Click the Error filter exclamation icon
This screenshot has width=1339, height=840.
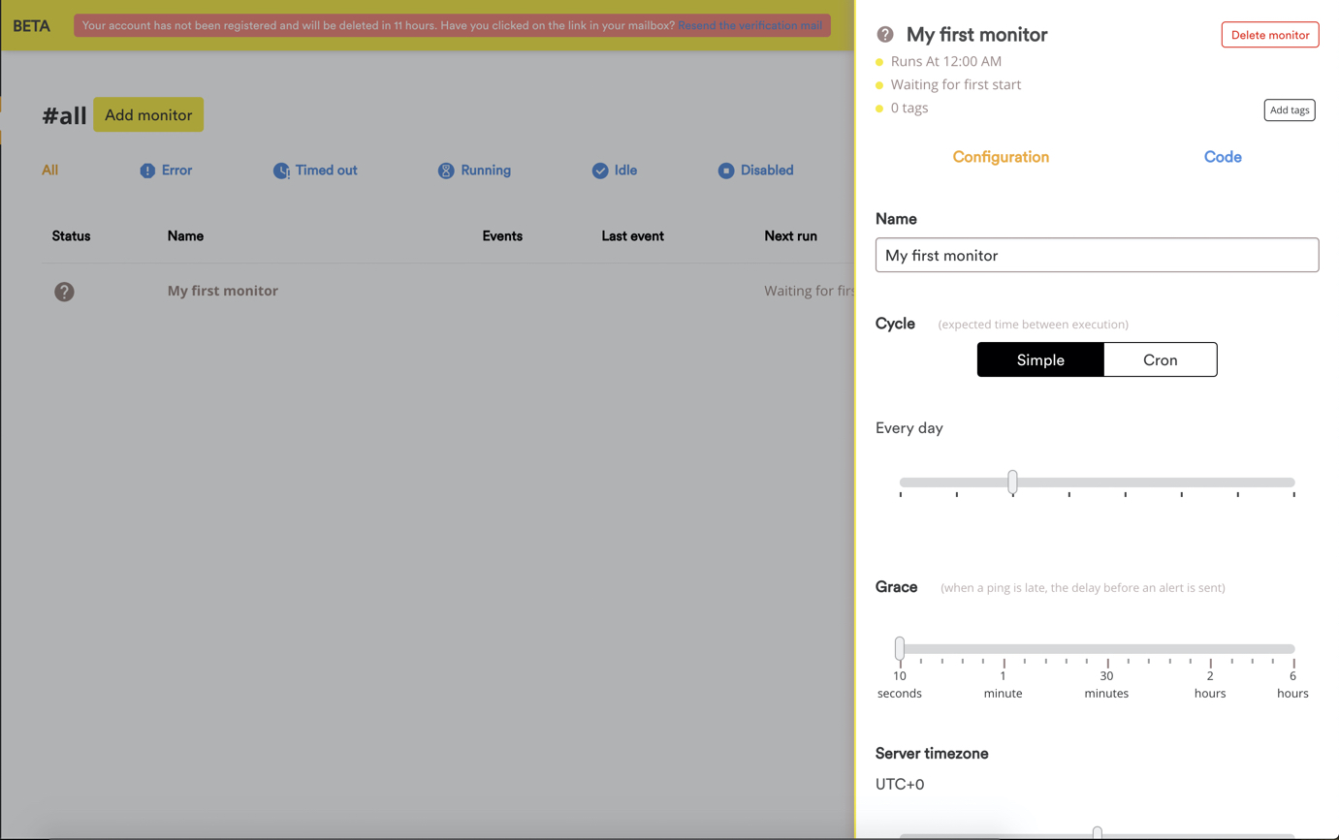pyautogui.click(x=147, y=171)
